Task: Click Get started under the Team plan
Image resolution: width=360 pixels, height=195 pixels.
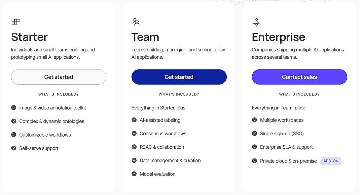Action: pyautogui.click(x=179, y=77)
